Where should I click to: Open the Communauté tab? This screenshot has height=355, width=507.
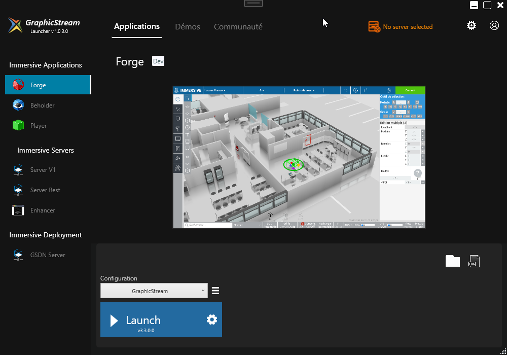coord(238,26)
